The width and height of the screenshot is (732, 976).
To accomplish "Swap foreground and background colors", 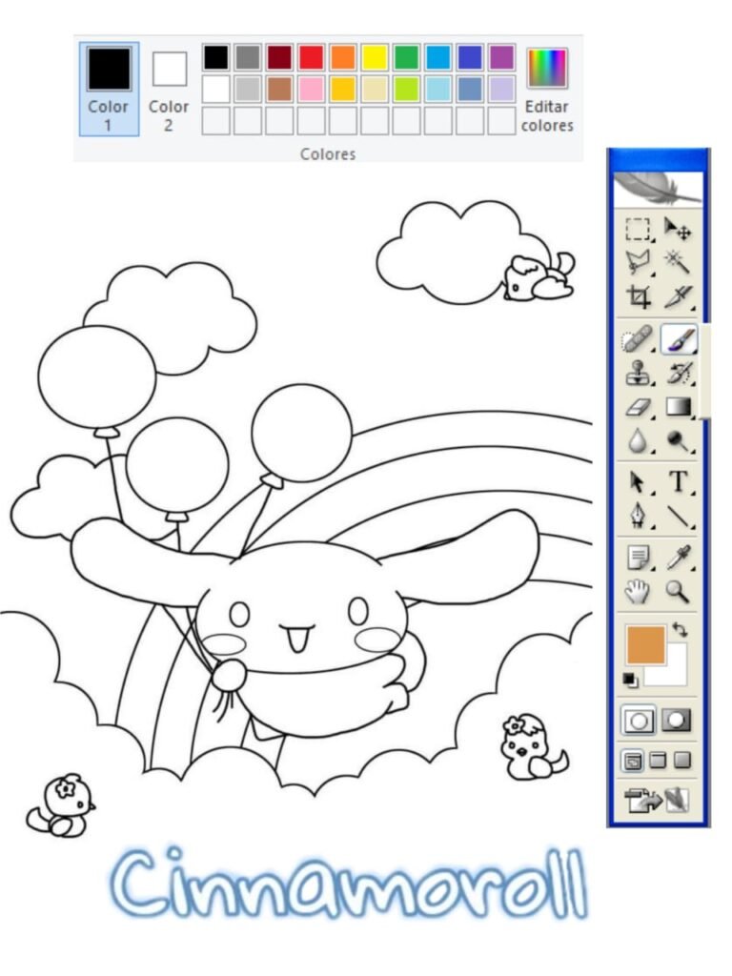I will 681,630.
